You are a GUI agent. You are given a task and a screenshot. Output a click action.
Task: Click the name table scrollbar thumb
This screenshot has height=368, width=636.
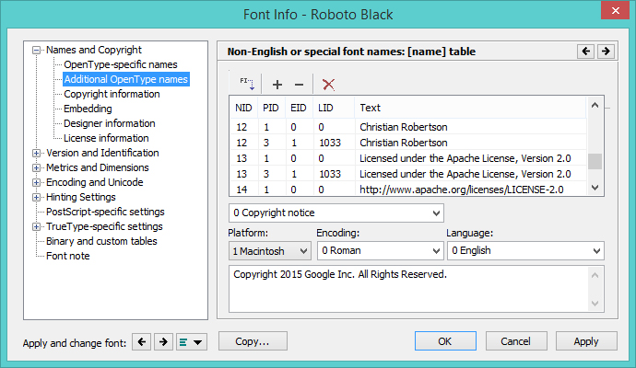point(595,161)
